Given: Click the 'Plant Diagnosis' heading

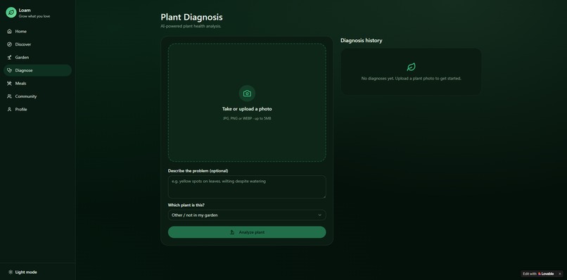Looking at the screenshot, I should (x=191, y=17).
